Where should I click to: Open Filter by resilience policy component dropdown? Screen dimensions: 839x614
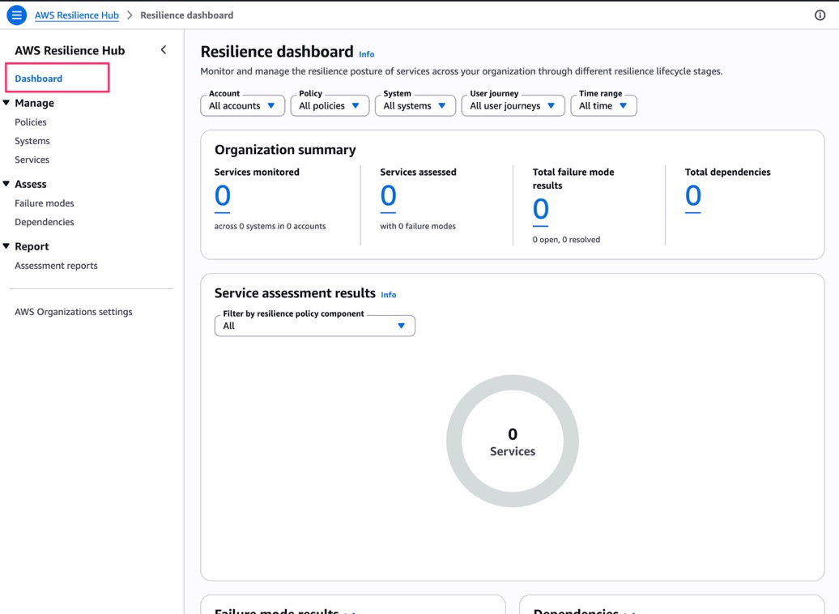pos(314,326)
